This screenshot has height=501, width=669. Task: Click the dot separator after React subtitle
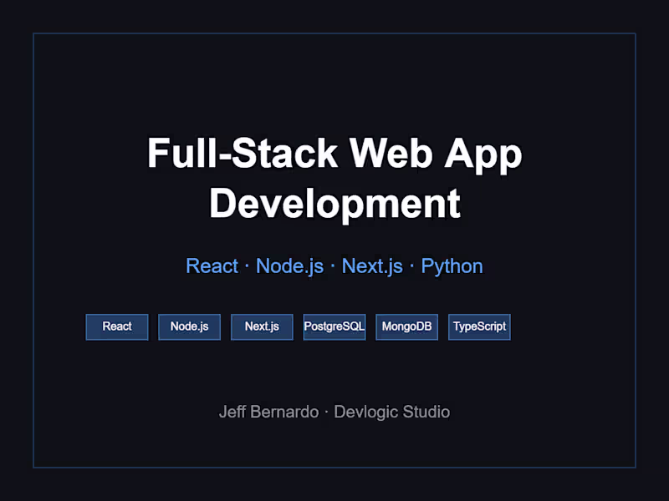coord(245,266)
